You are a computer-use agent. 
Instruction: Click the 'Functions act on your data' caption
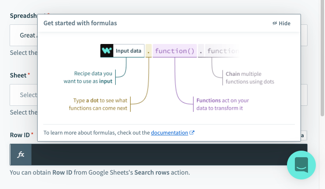coord(223,105)
